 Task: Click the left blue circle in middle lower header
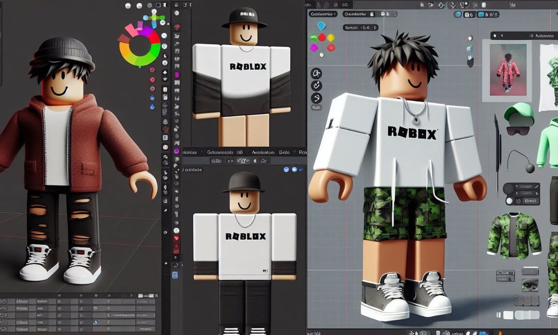coord(286,169)
